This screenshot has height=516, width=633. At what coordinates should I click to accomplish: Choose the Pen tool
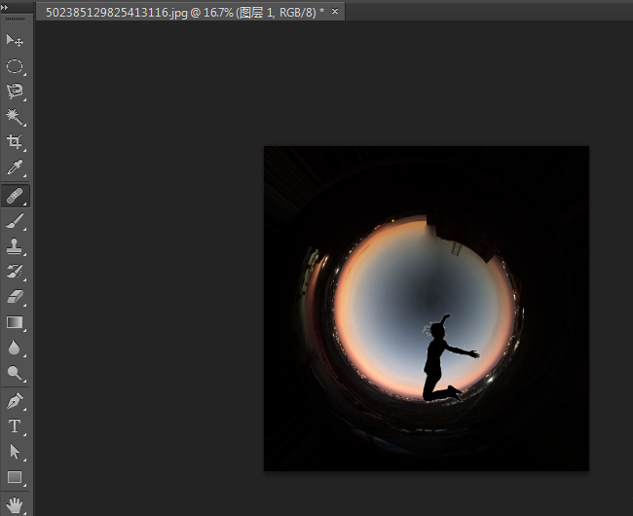point(15,400)
